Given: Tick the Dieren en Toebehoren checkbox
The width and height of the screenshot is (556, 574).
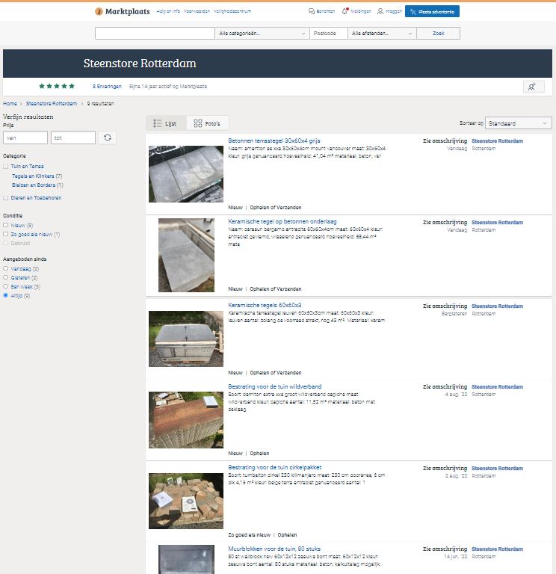Looking at the screenshot, I should (5, 197).
